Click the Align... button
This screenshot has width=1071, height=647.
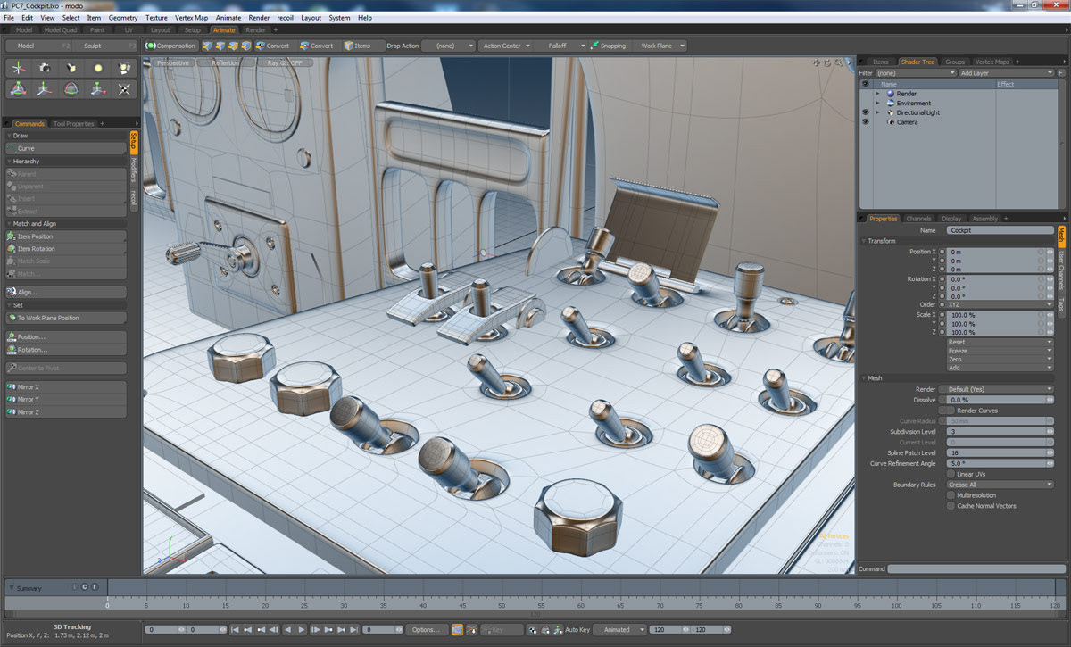pyautogui.click(x=64, y=292)
